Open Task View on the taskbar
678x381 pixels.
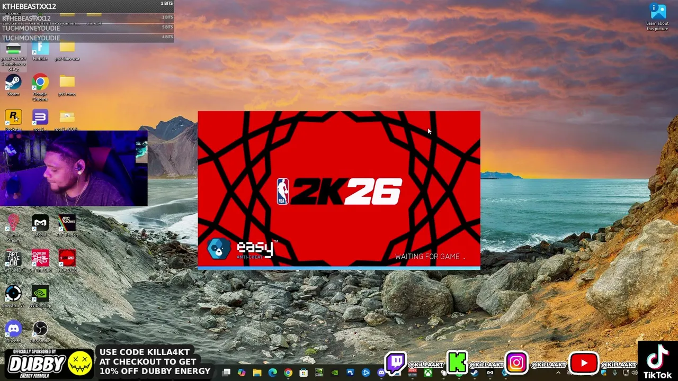(226, 373)
